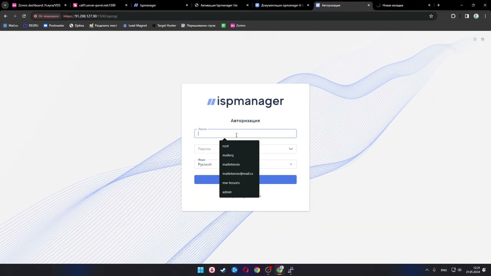The image size is (491, 276).
Task: Open the tab search chevron at top left
Action: (x=5, y=5)
